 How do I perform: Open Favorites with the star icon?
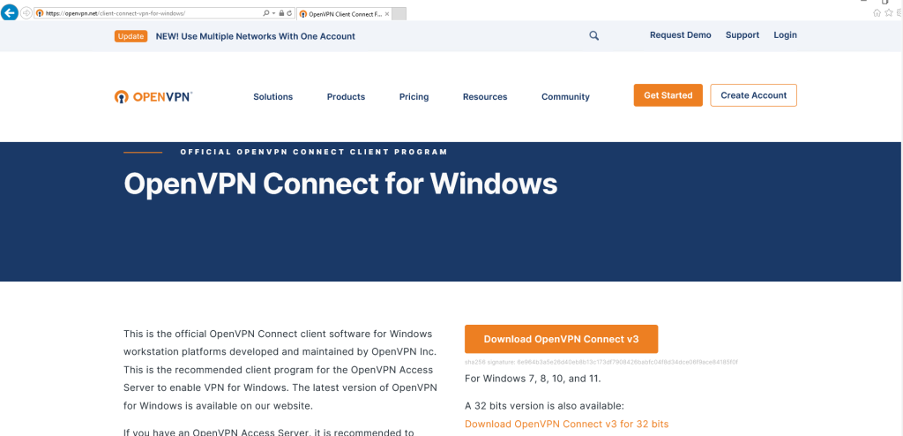pos(889,12)
